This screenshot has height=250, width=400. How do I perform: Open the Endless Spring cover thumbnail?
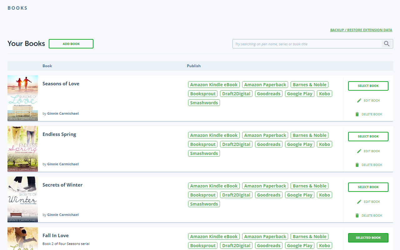[x=22, y=148]
